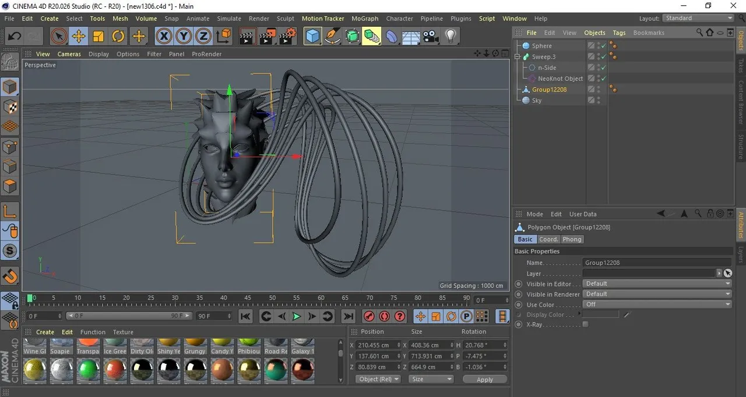
Task: Activate the Rotate tool in the top toolbar
Action: pos(118,36)
